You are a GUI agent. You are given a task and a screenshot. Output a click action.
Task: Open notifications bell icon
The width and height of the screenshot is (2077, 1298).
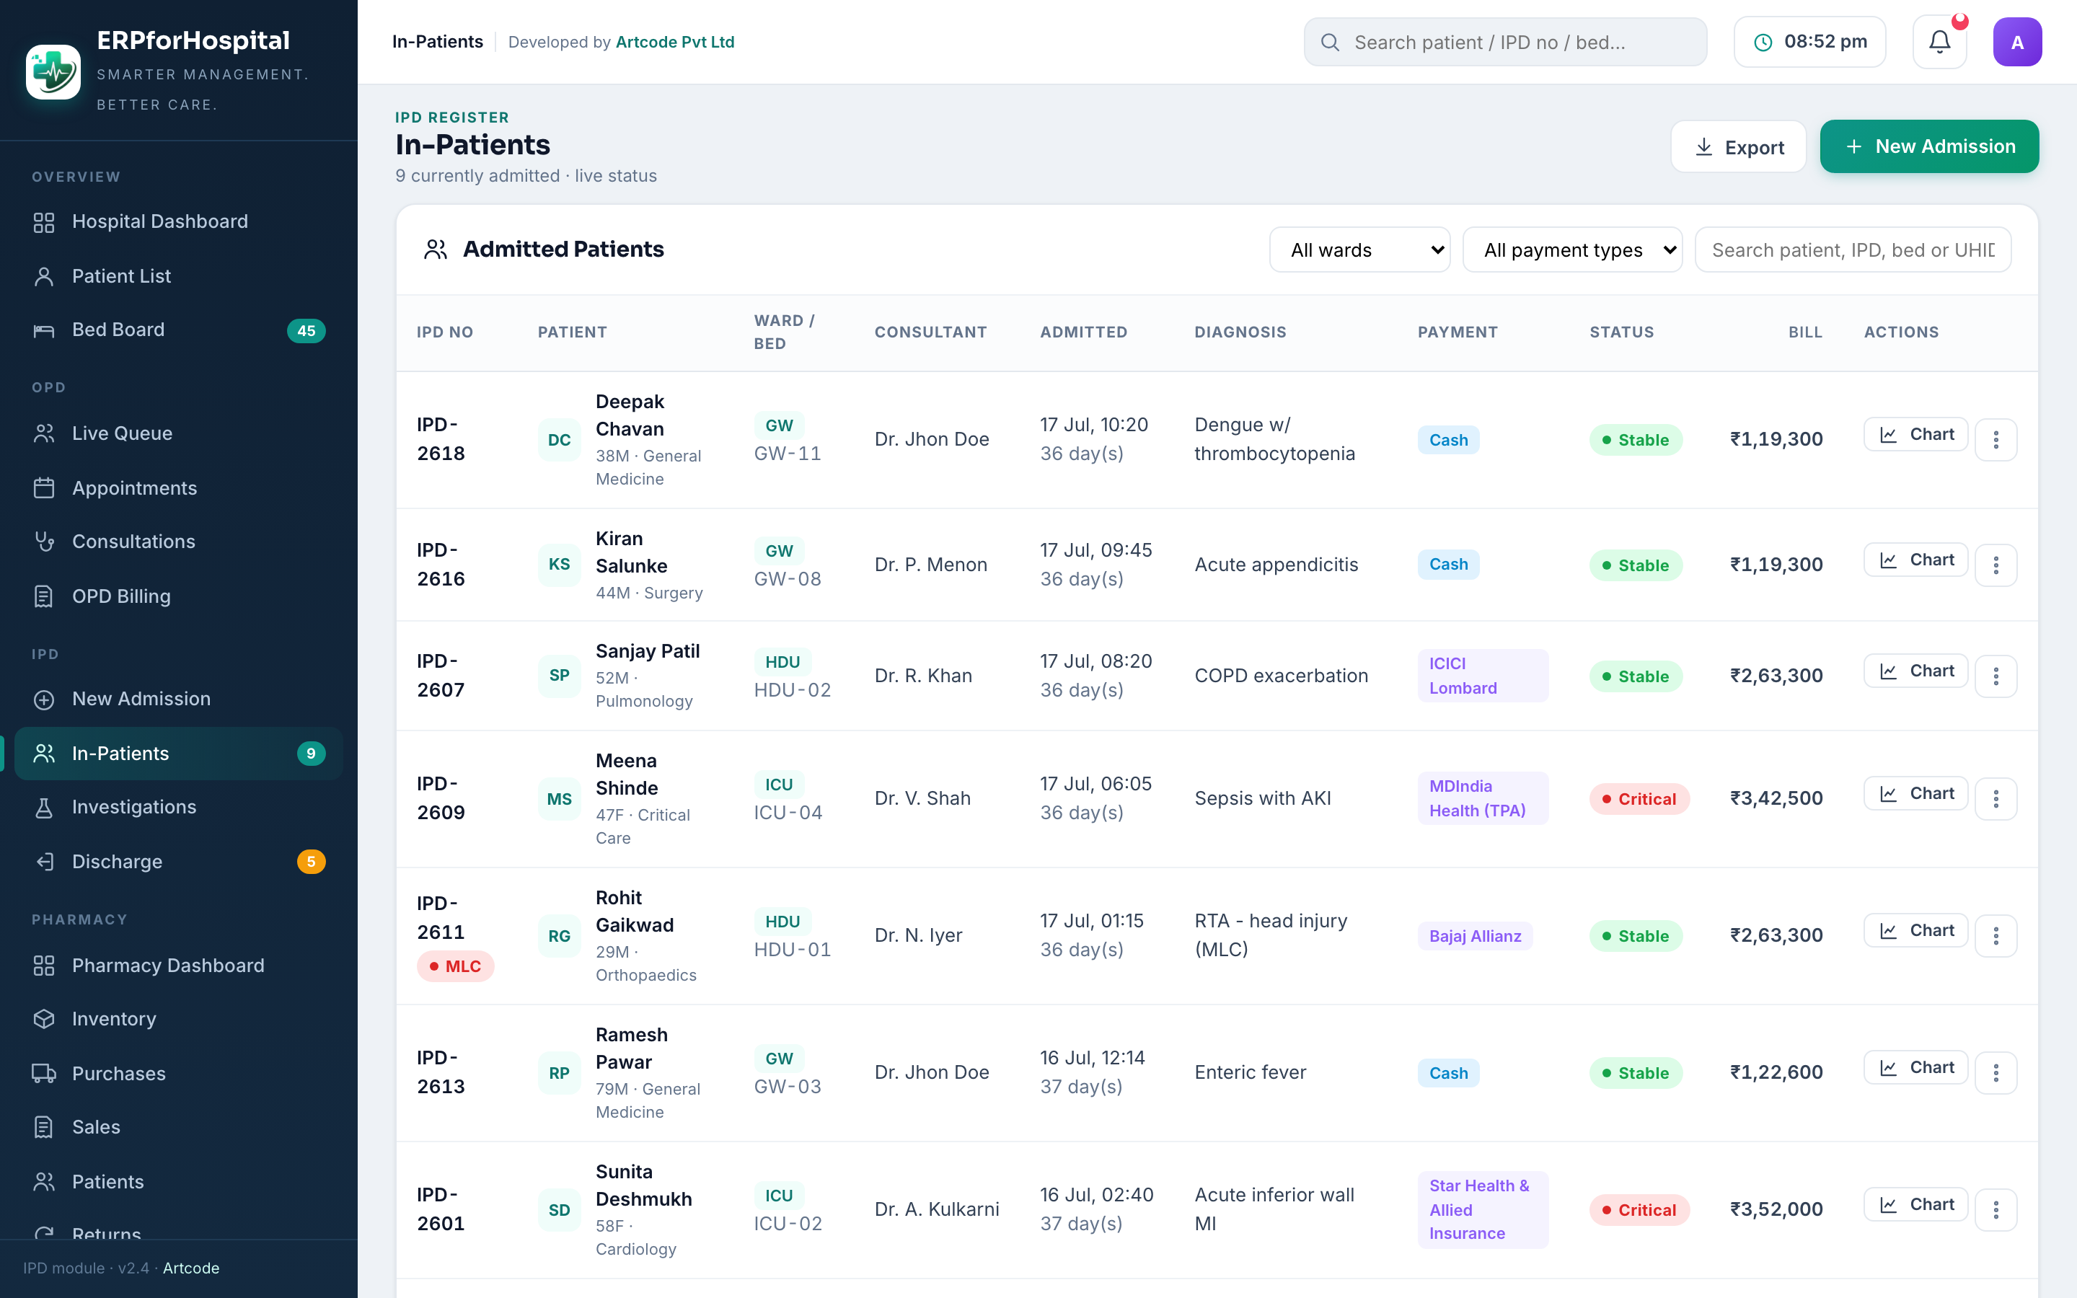coord(1940,42)
